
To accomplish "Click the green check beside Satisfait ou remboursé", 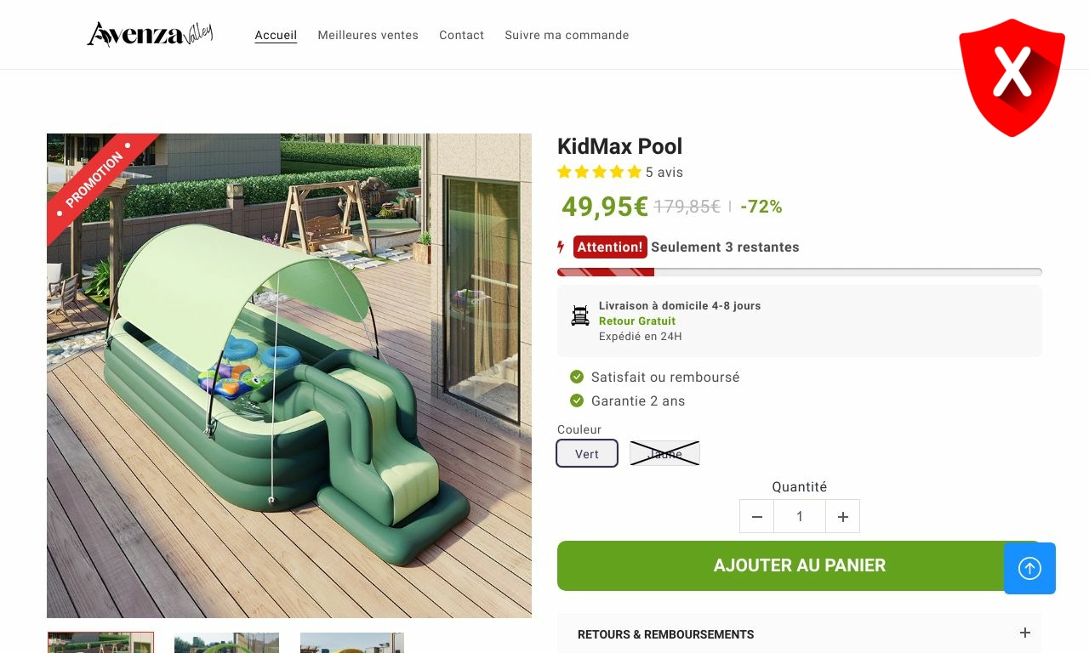I will (x=577, y=377).
